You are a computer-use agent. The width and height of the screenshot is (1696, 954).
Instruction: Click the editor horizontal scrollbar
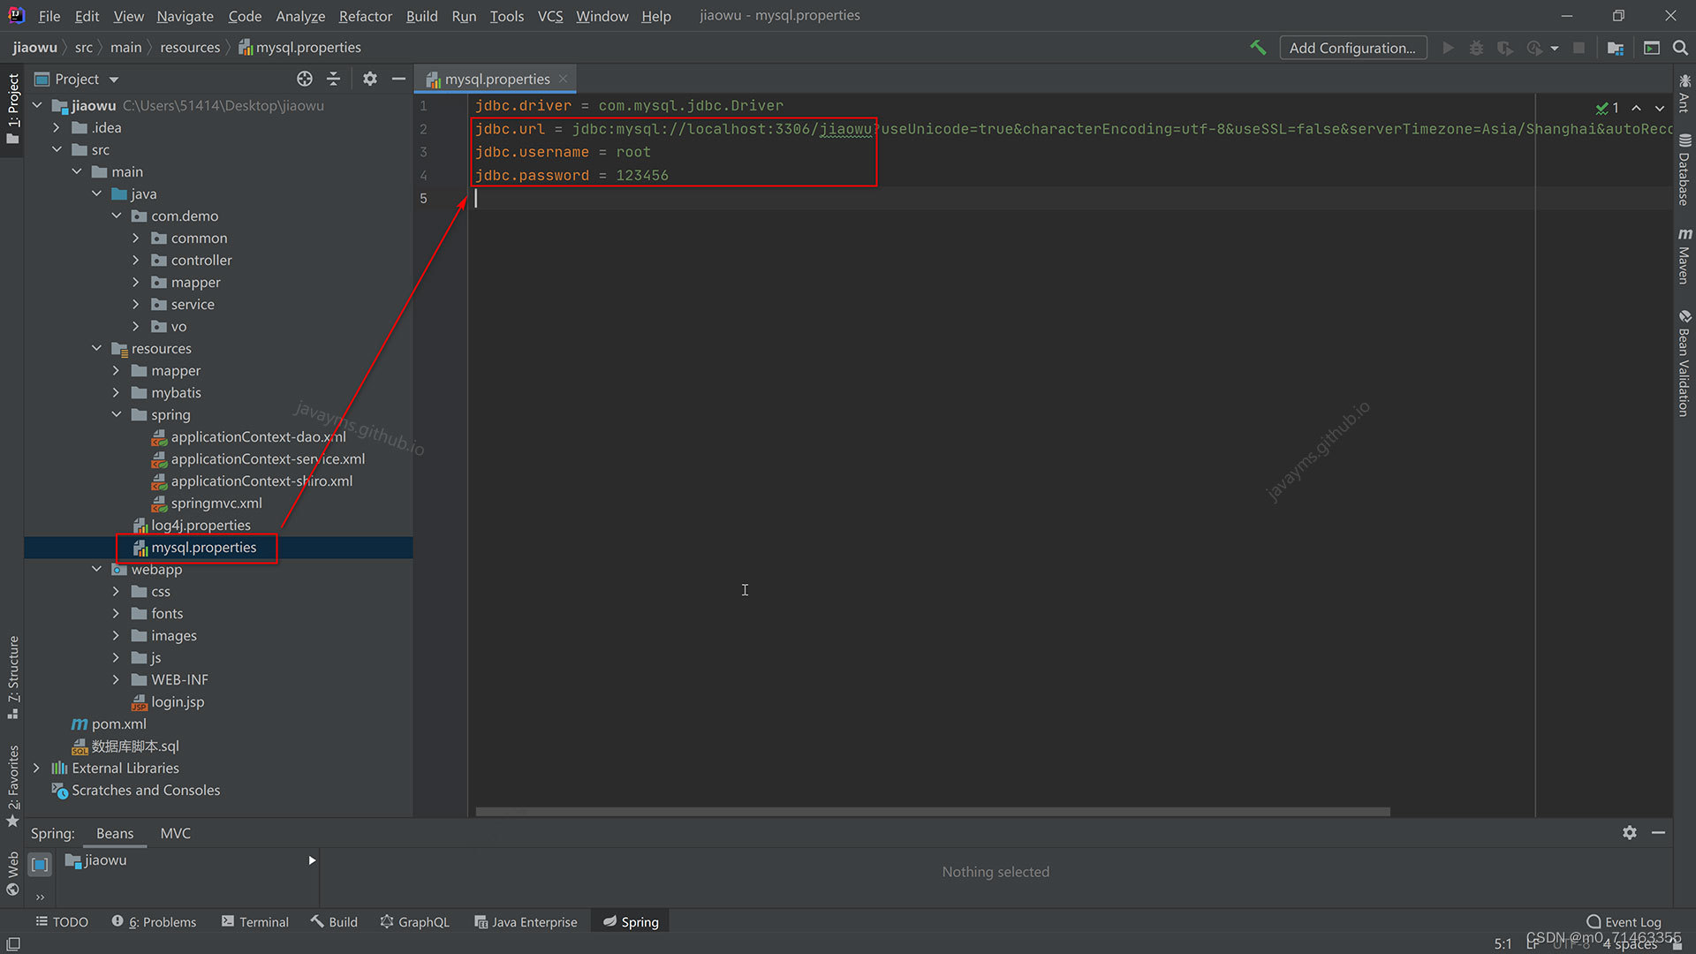point(932,812)
